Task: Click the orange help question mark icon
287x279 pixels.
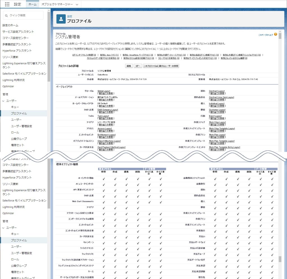Action: tap(276, 34)
